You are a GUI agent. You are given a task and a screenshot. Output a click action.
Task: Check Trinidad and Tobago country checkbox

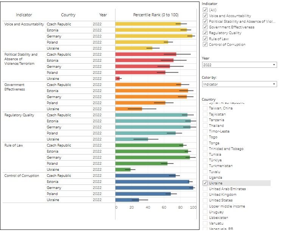[205, 148]
